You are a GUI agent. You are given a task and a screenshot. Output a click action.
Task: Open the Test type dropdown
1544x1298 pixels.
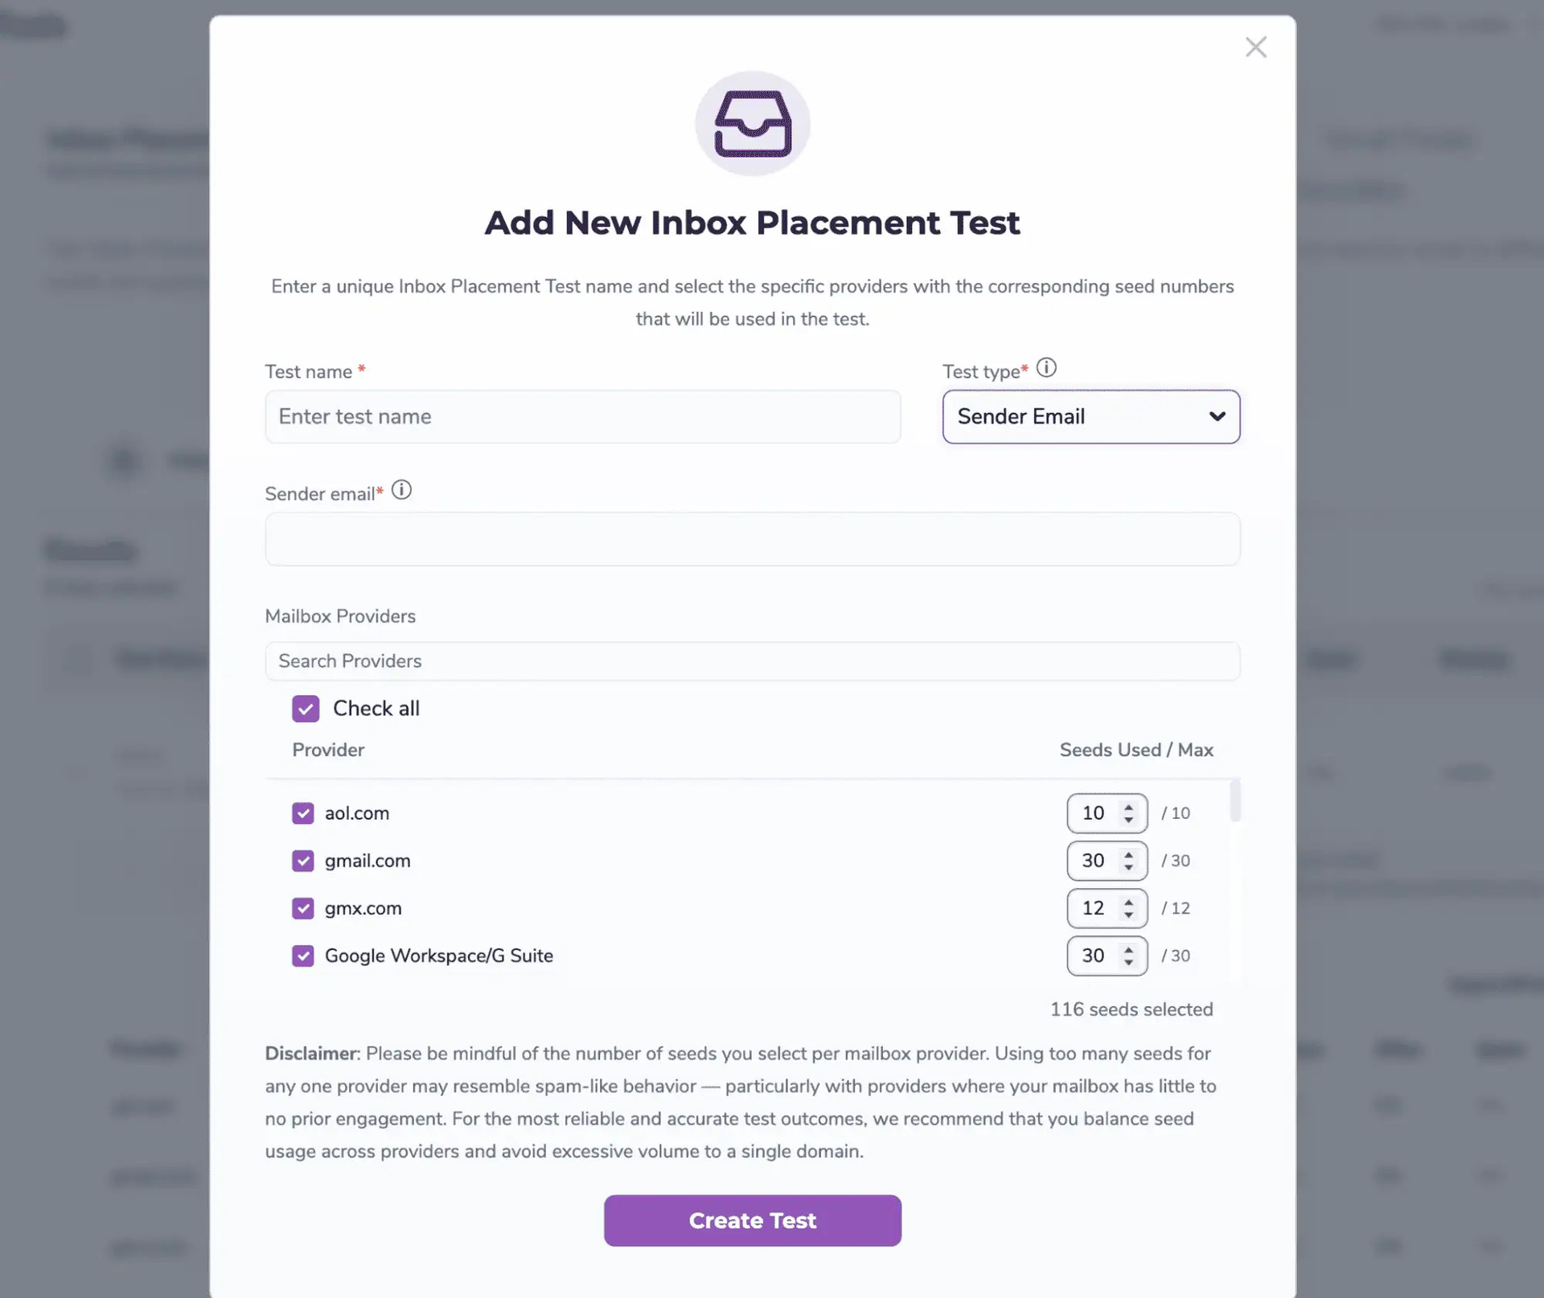click(1217, 417)
